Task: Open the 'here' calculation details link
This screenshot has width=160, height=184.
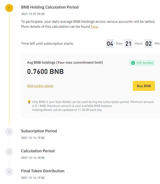Action: click(x=94, y=27)
